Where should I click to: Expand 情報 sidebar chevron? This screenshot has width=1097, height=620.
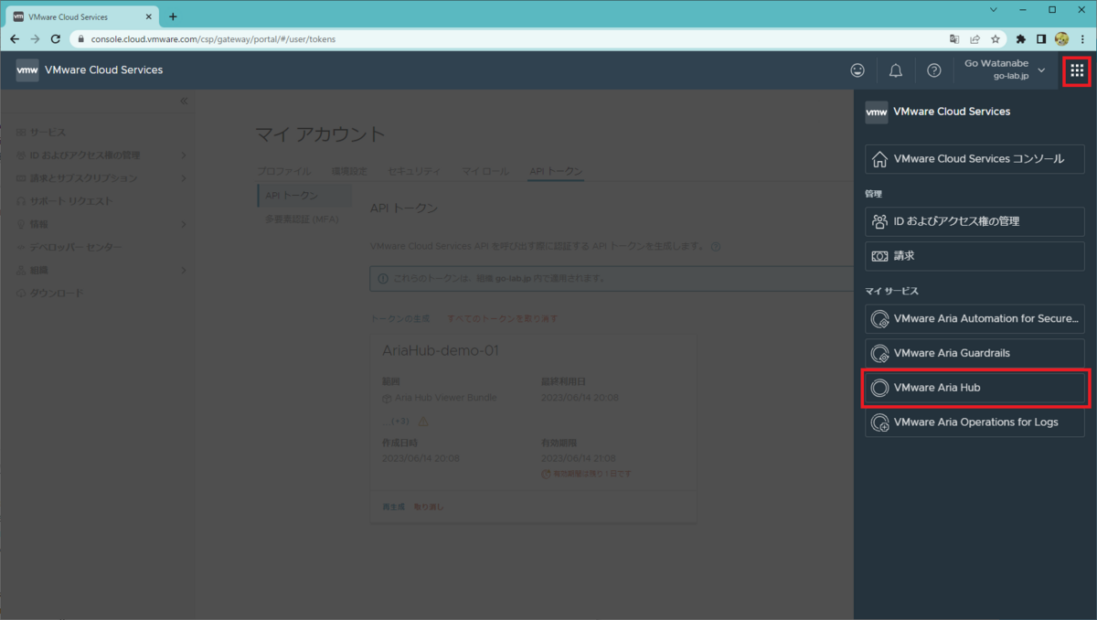(184, 224)
